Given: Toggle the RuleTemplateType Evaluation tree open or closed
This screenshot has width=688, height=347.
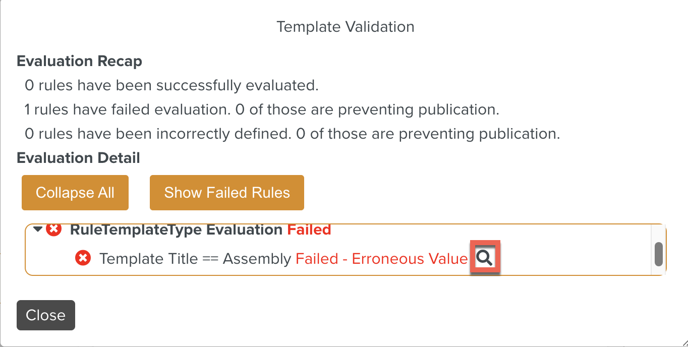Looking at the screenshot, I should click(37, 229).
